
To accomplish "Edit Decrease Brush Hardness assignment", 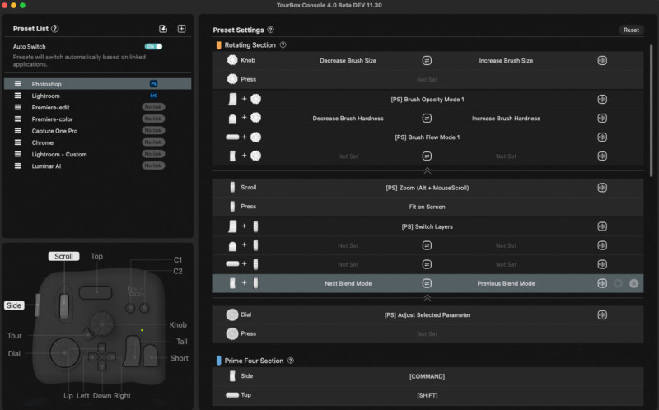I will point(348,119).
